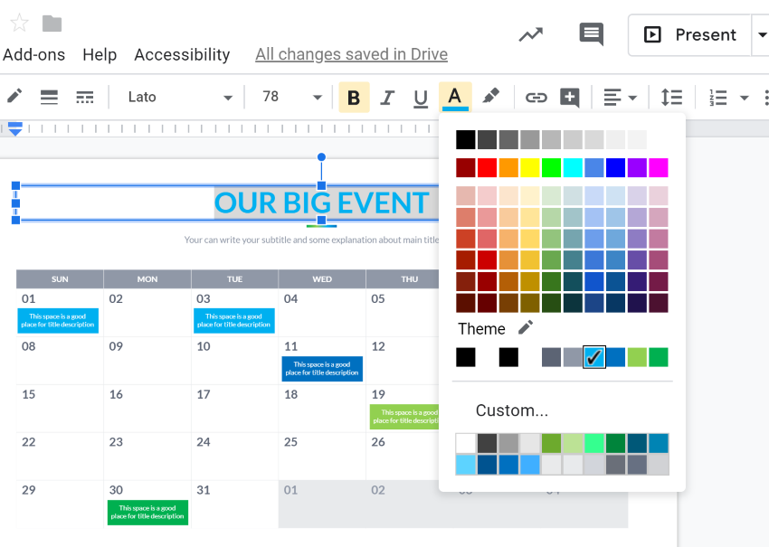
Task: Pick the dark red berry swatch
Action: 465,167
